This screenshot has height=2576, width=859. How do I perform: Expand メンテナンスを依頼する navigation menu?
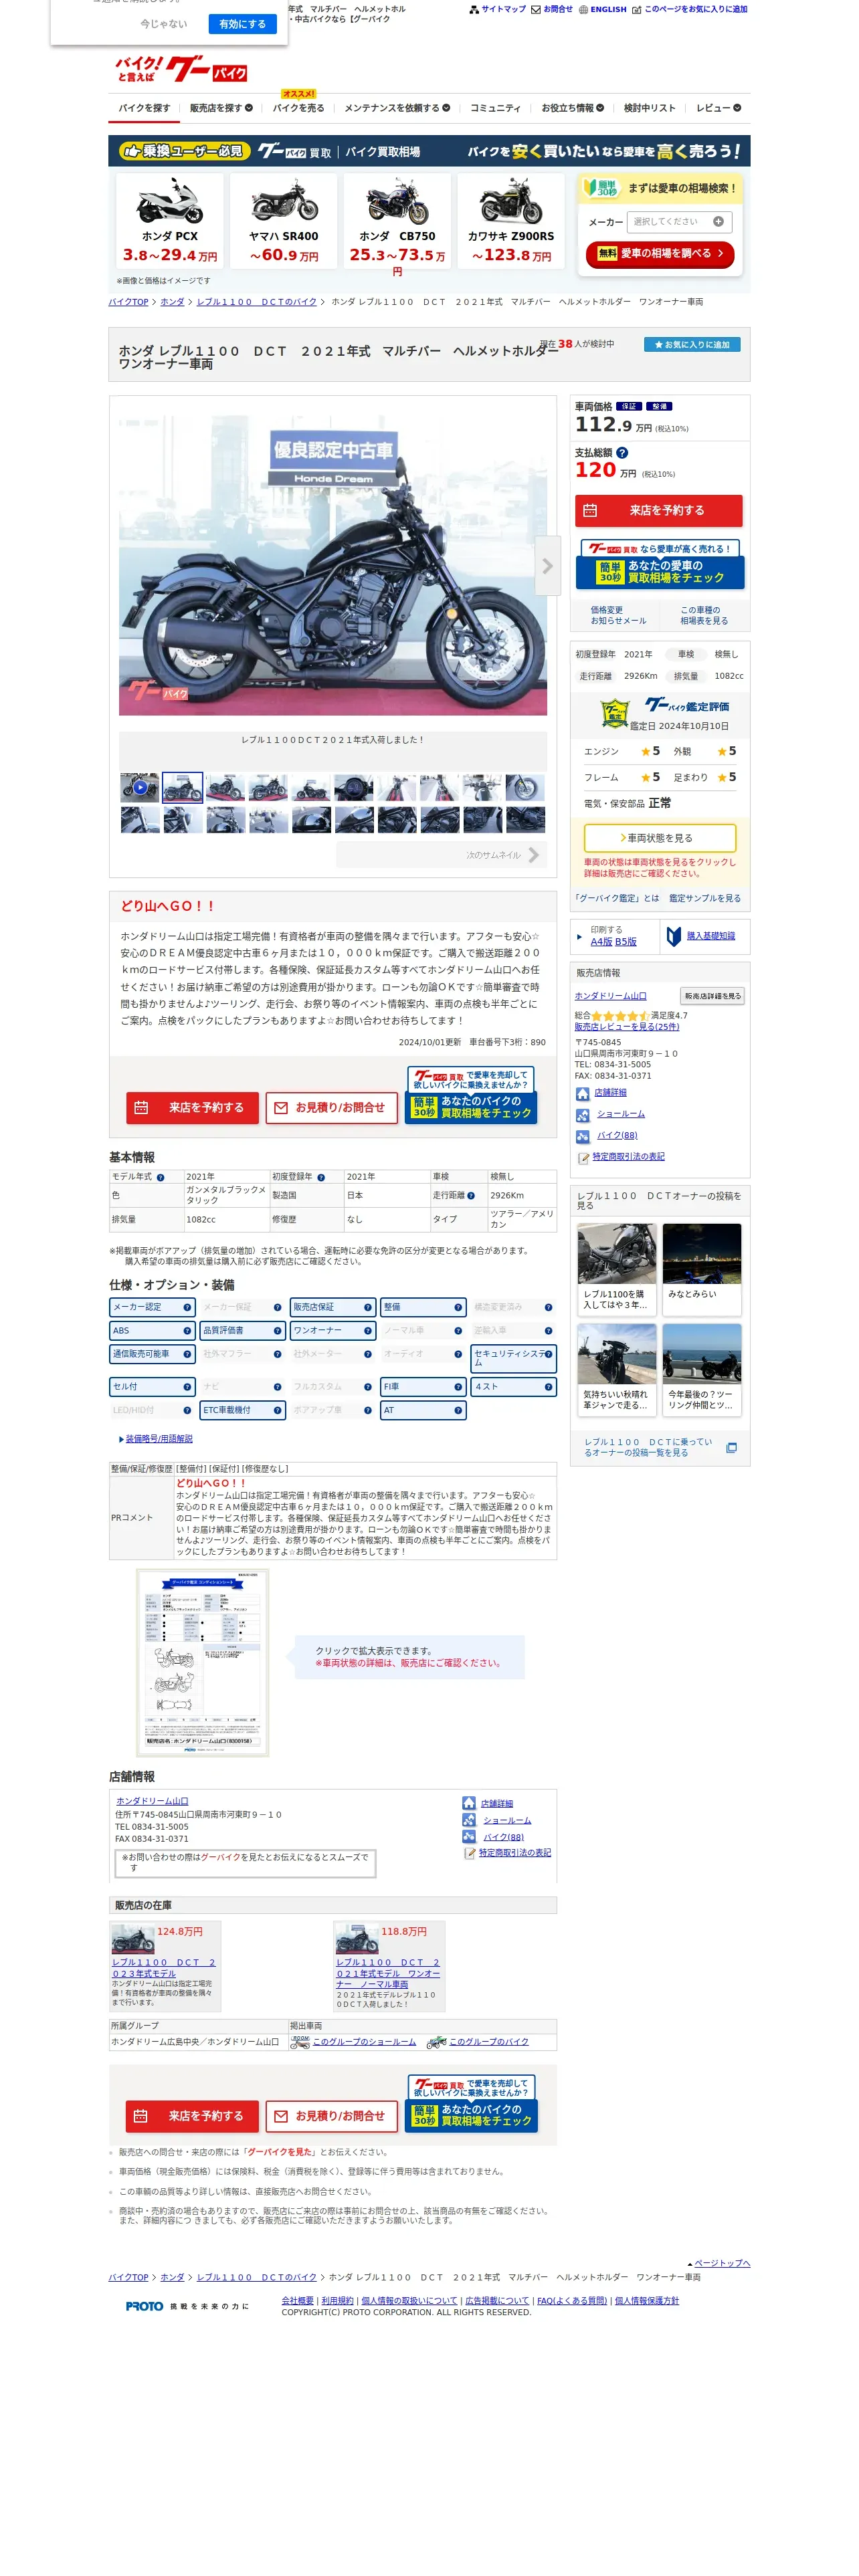click(397, 108)
